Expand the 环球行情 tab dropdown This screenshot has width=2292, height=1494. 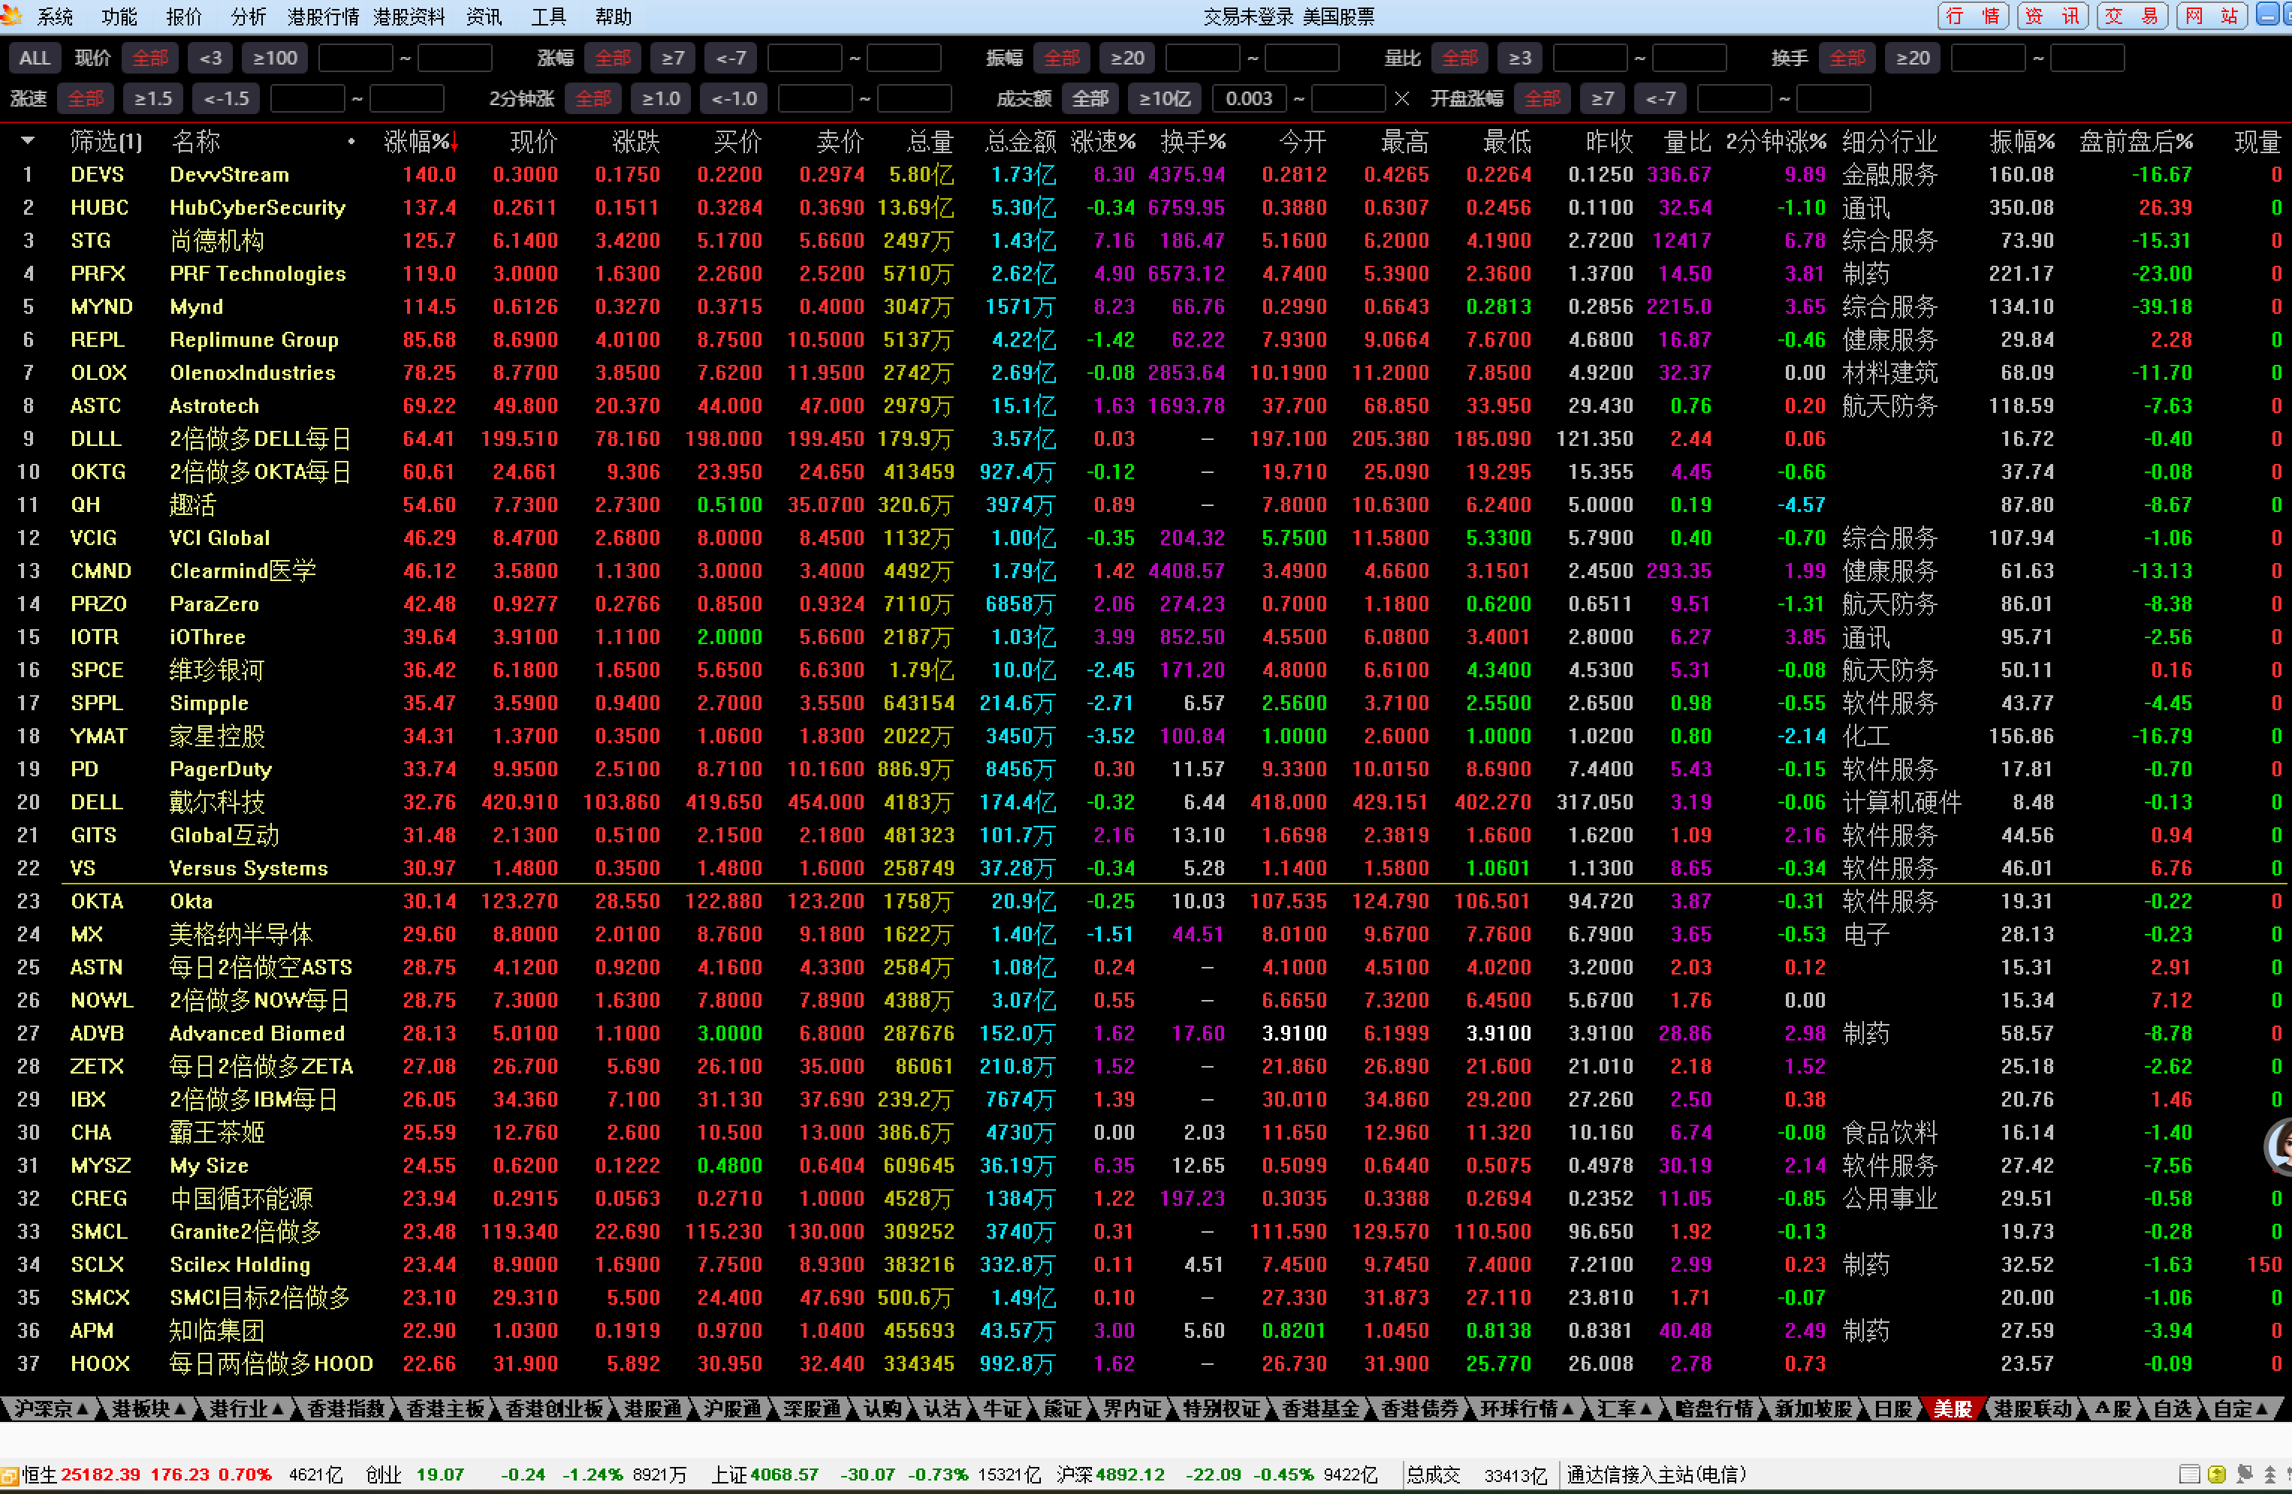(x=1568, y=1408)
